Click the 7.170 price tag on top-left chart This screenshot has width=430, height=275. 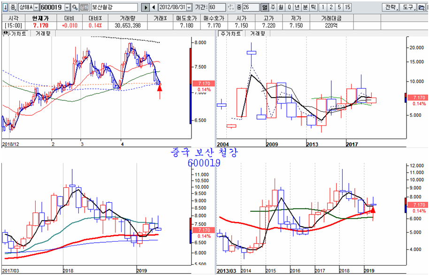click(203, 84)
